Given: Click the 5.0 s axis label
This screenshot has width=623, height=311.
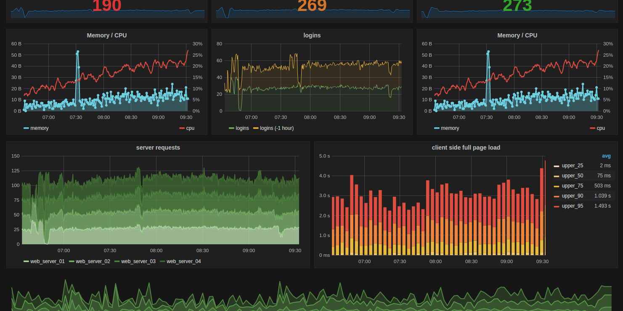Looking at the screenshot, I should pyautogui.click(x=325, y=156).
